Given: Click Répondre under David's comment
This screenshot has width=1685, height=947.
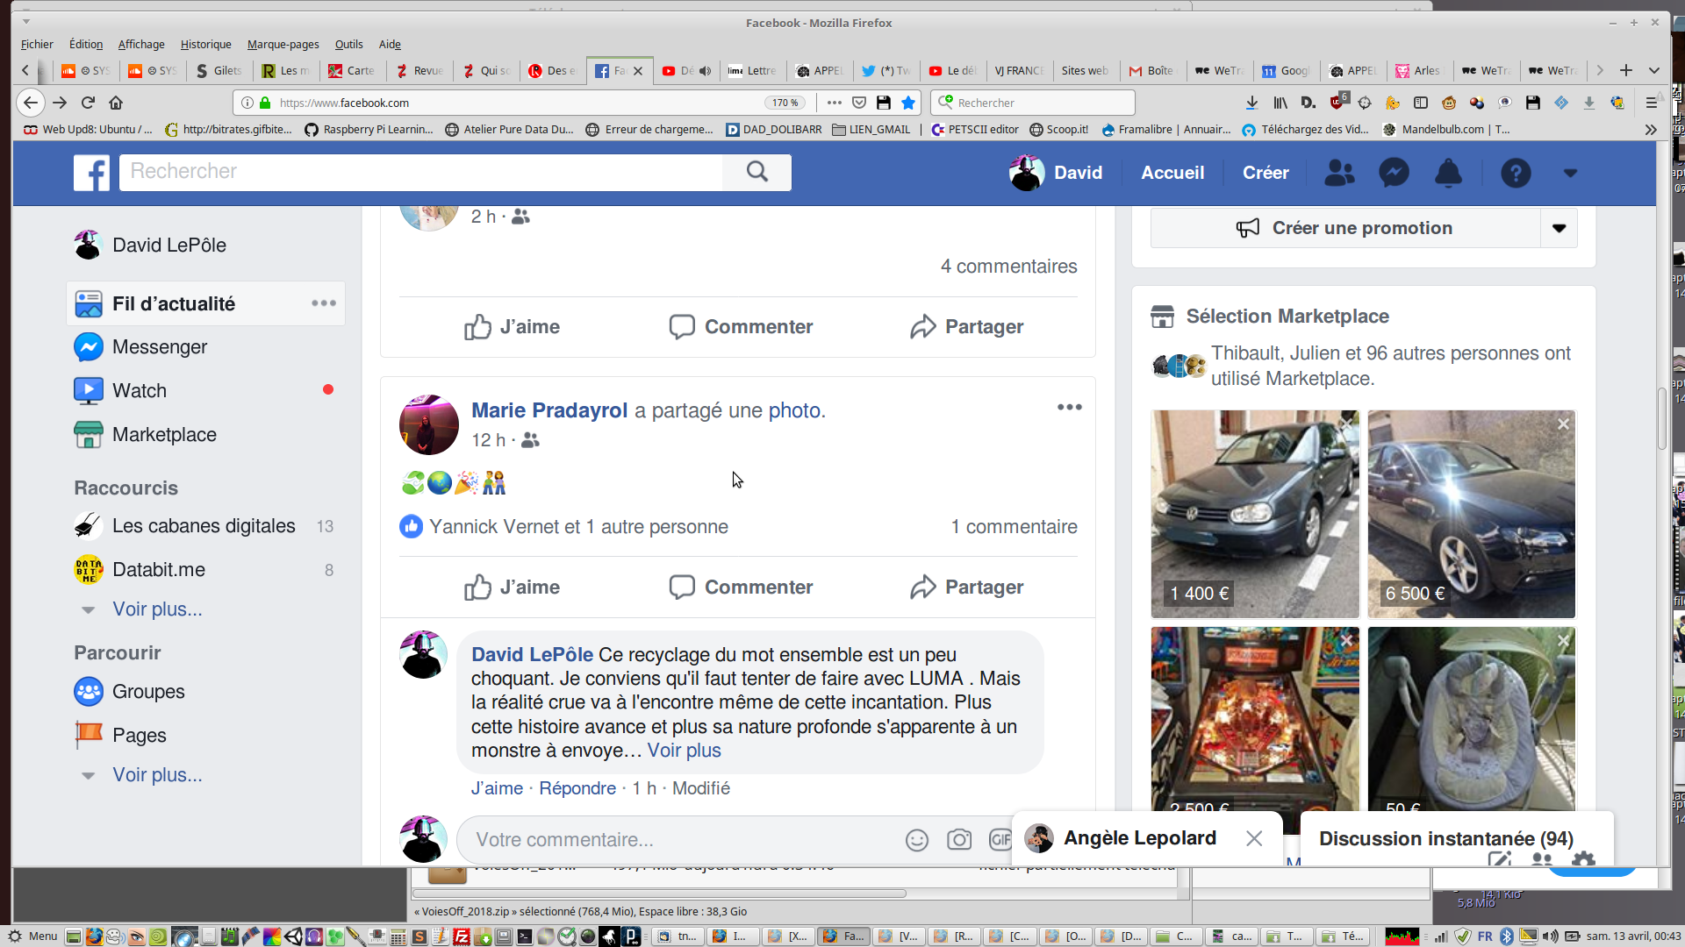Looking at the screenshot, I should (x=577, y=788).
